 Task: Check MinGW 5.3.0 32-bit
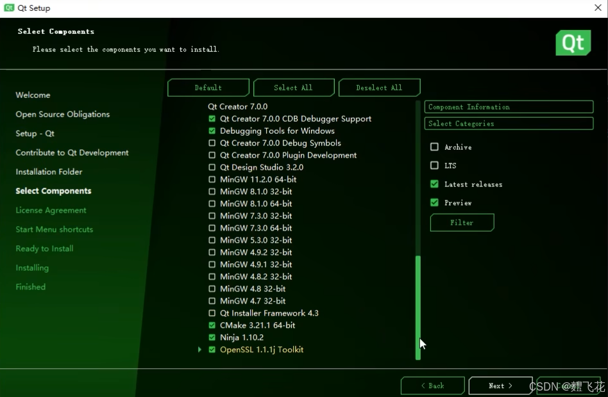click(212, 240)
